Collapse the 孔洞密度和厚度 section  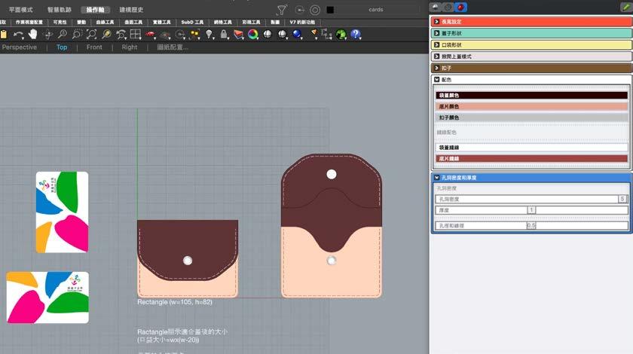[x=437, y=178]
